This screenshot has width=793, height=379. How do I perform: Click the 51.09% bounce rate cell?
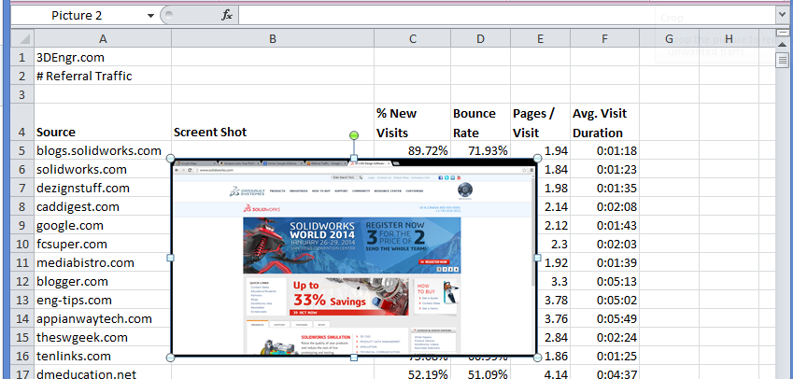[480, 373]
